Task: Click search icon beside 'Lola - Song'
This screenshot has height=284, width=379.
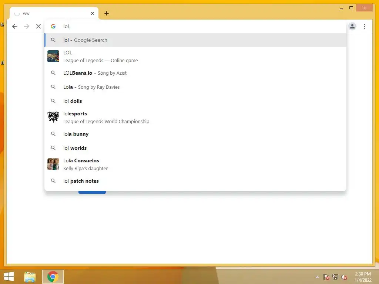Action: 53,87
